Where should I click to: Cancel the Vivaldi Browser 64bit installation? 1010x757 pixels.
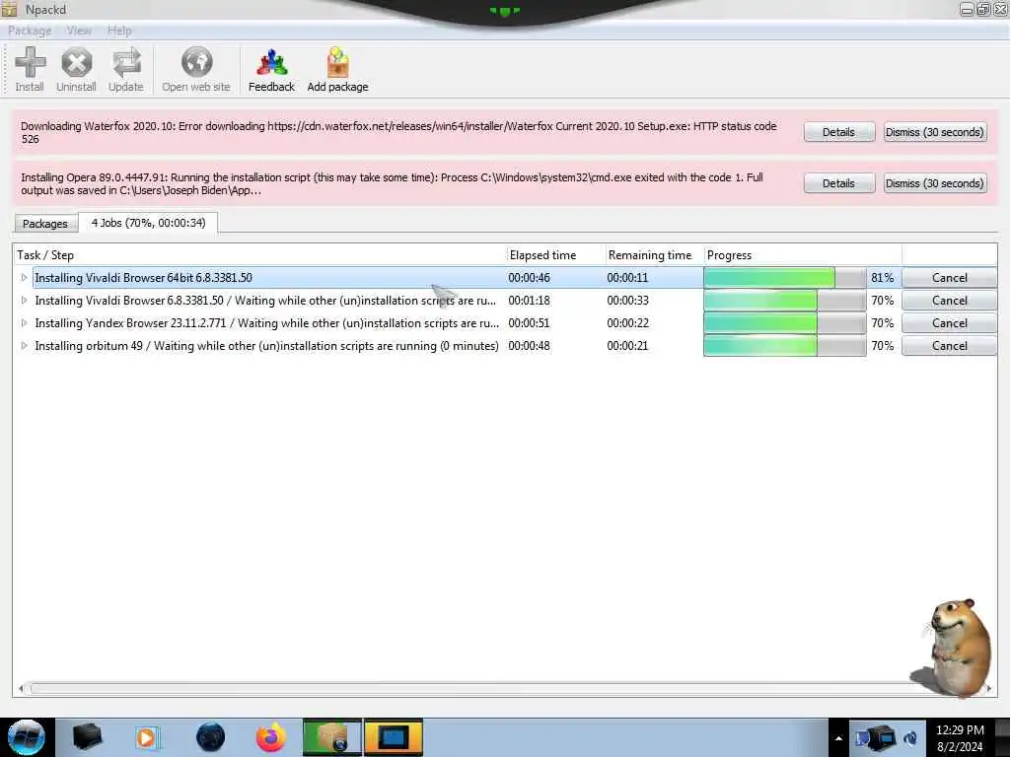950,277
